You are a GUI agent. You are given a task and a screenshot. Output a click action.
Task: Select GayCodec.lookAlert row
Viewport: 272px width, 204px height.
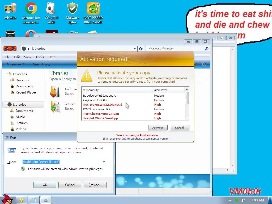point(133,100)
